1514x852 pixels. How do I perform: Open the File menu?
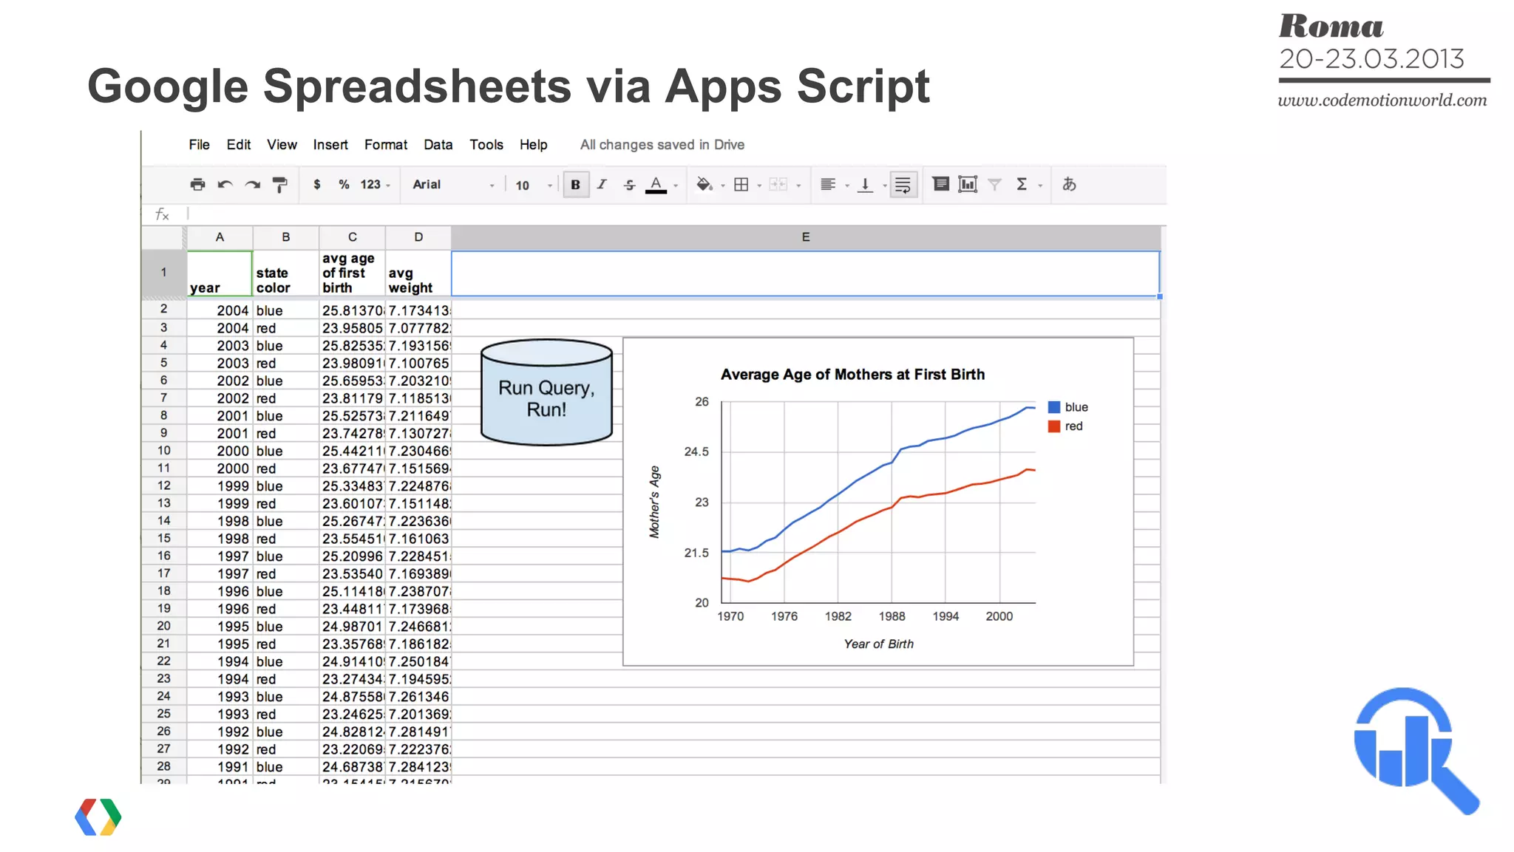pos(199,145)
